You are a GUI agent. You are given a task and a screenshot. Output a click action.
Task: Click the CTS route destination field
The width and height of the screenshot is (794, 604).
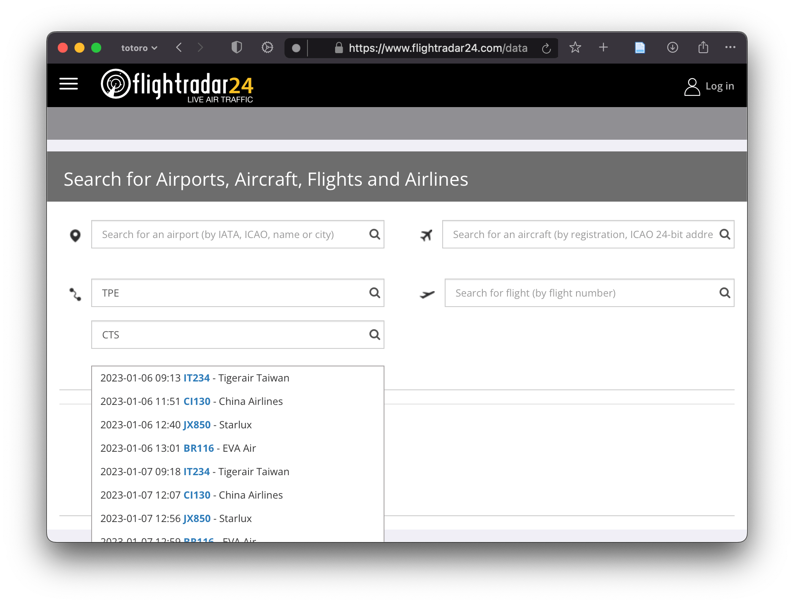(x=238, y=335)
